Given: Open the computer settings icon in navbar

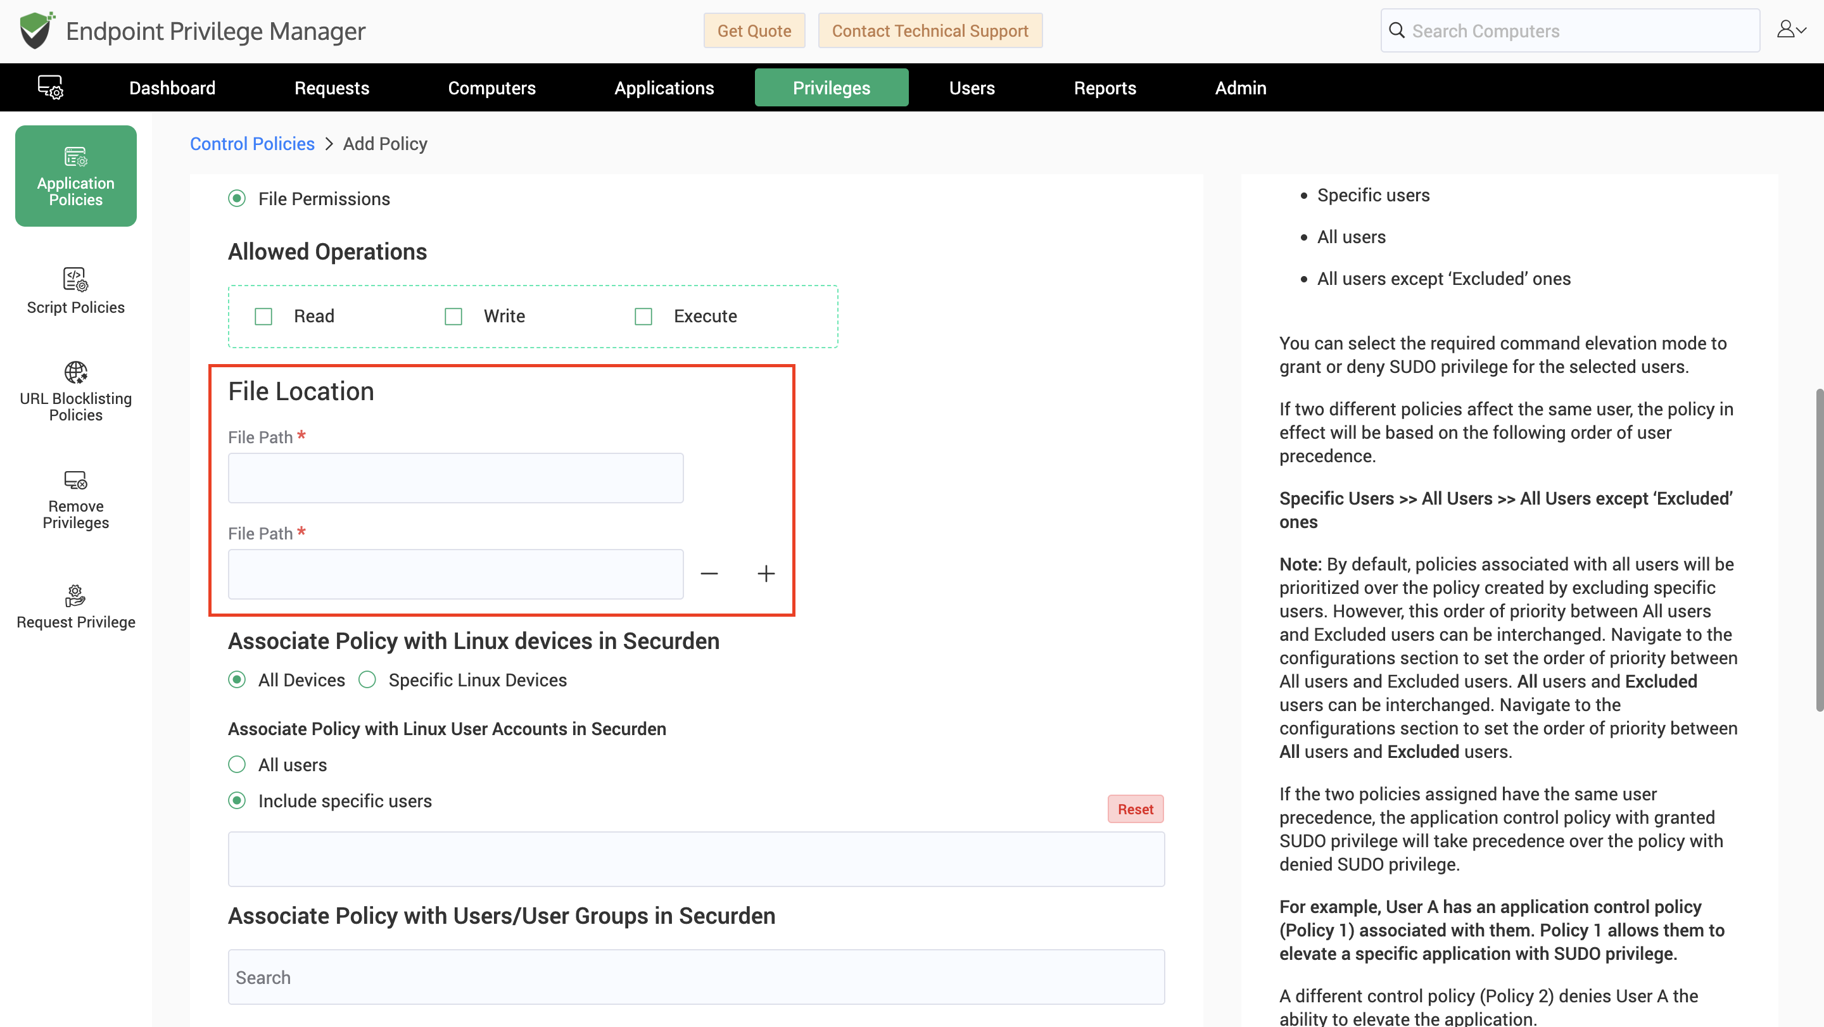Looking at the screenshot, I should coord(50,88).
